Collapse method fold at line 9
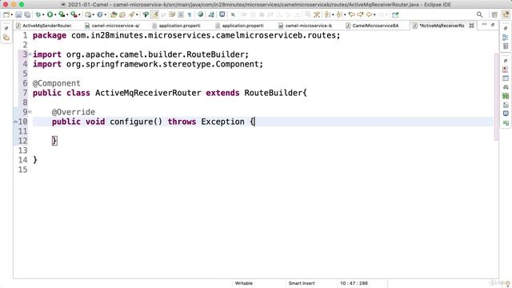 30,112
